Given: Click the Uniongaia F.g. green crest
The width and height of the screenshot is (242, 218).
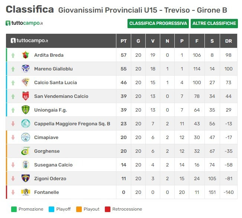Looking at the screenshot, I should coord(25,110).
